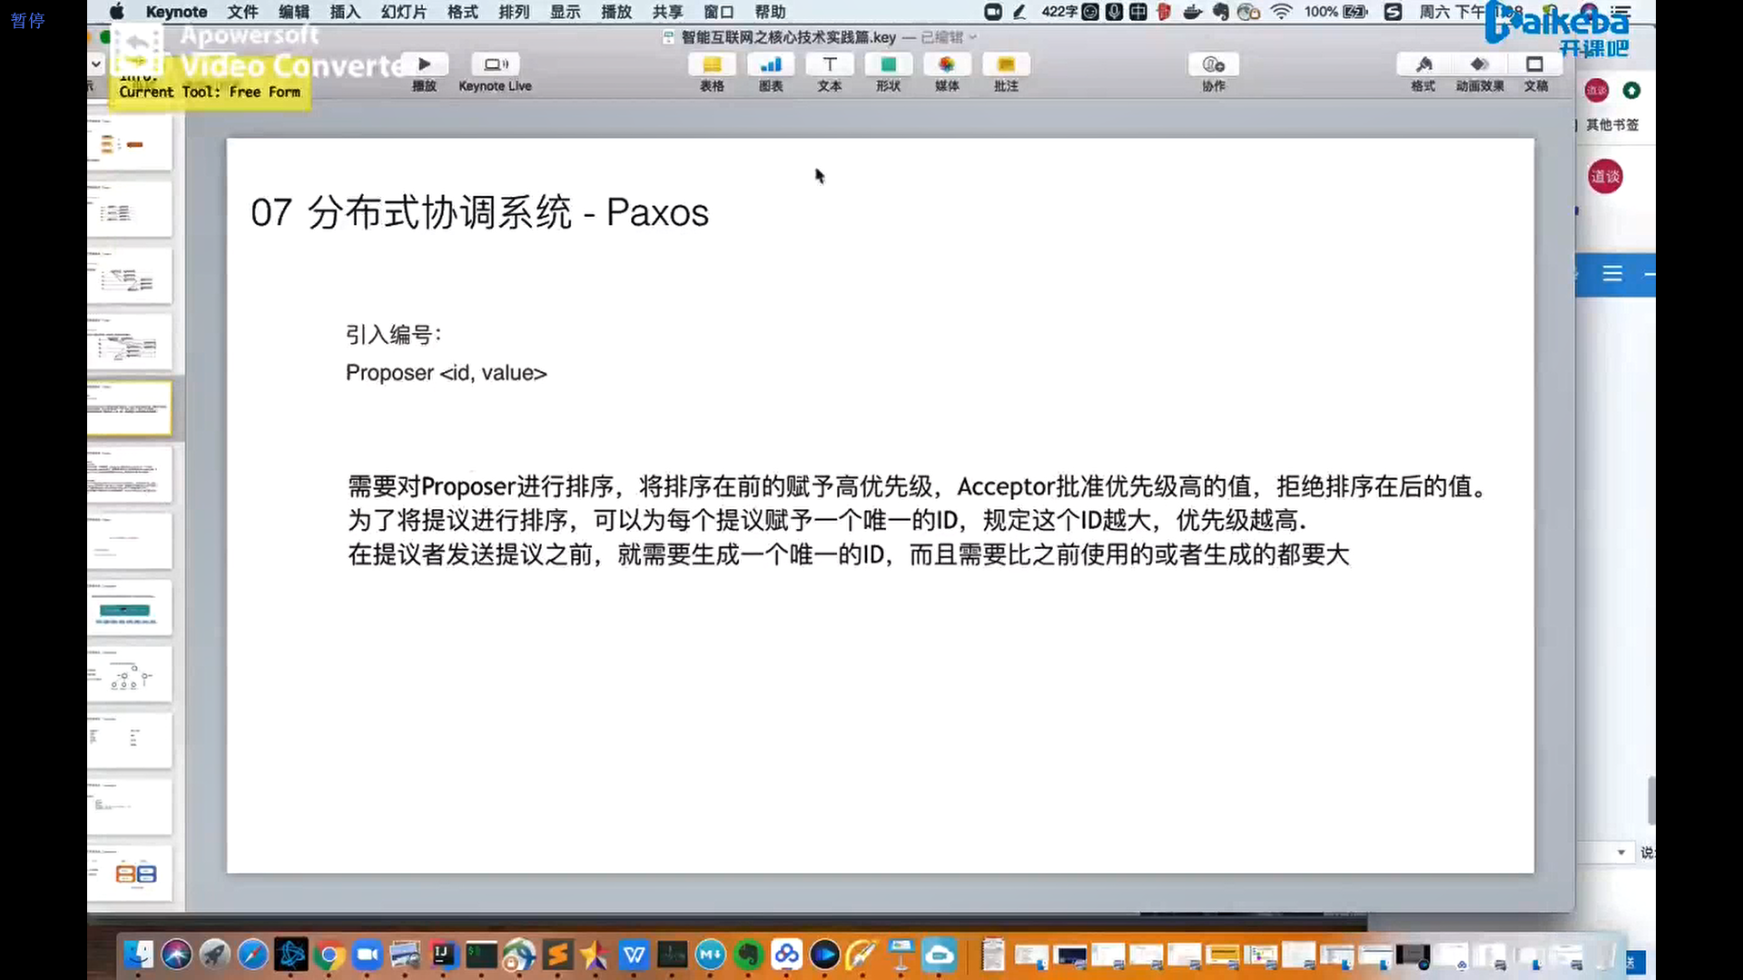Image resolution: width=1743 pixels, height=980 pixels.
Task: Click the 其他书签 bookmarks link
Action: point(1612,125)
